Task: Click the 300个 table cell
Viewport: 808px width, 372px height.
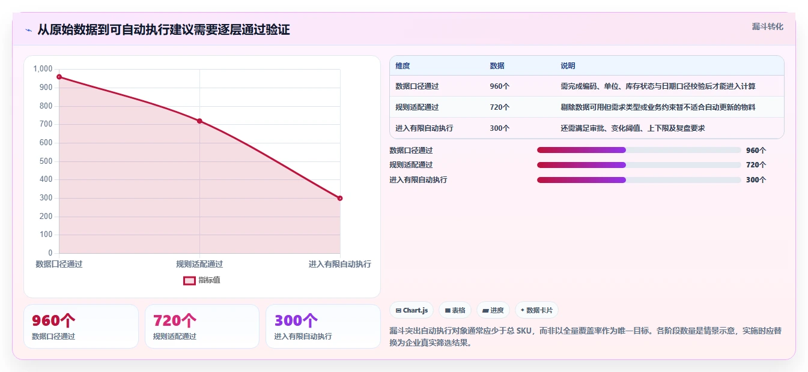Action: (x=499, y=128)
